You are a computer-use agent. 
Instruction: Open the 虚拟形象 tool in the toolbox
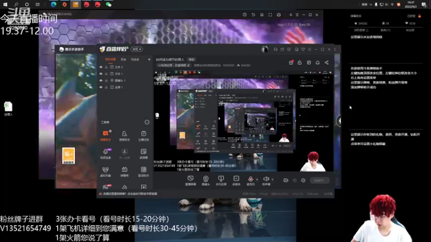[x=105, y=172]
